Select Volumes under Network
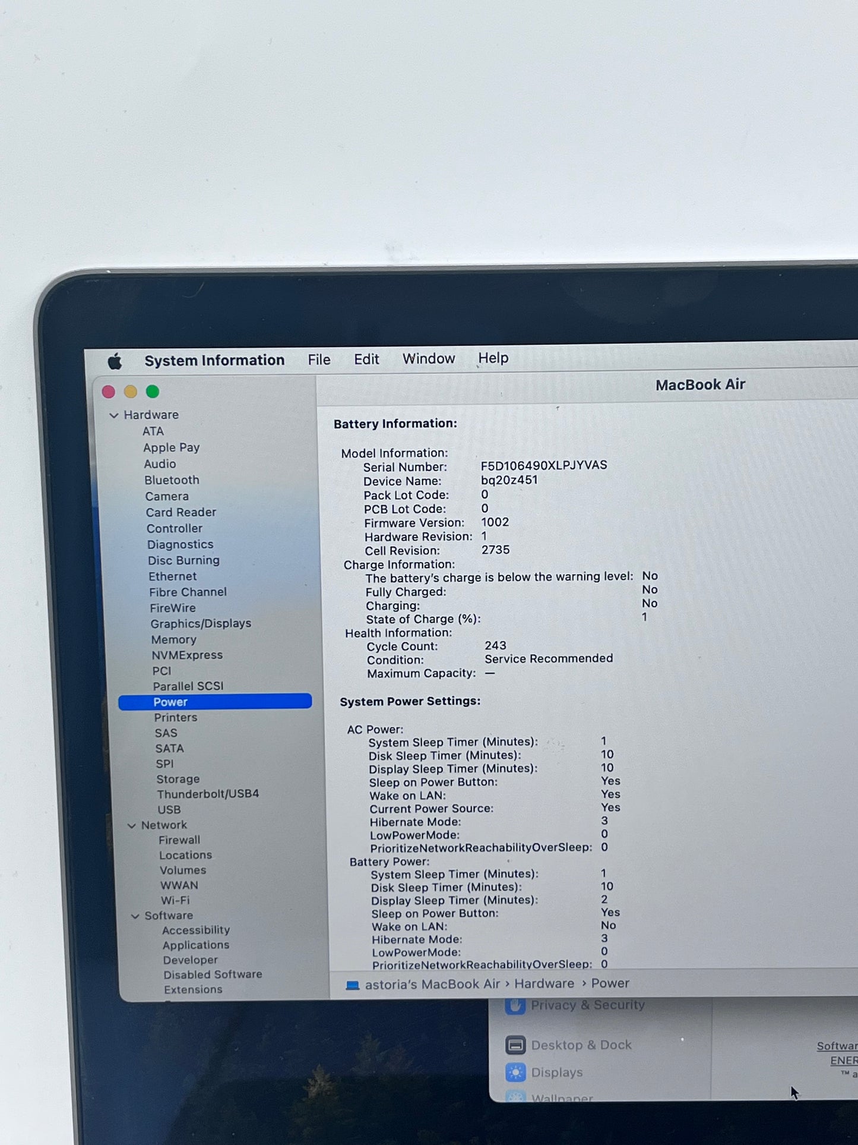Viewport: 858px width, 1145px height. tap(183, 870)
